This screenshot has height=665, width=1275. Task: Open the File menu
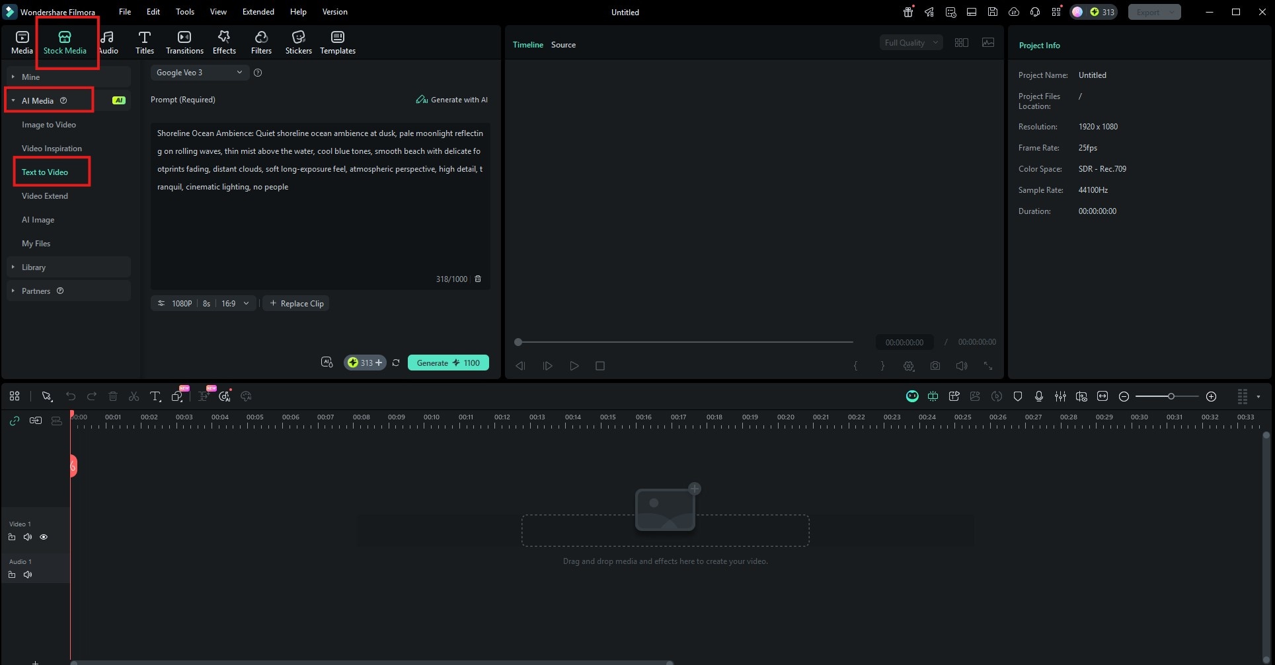[125, 12]
